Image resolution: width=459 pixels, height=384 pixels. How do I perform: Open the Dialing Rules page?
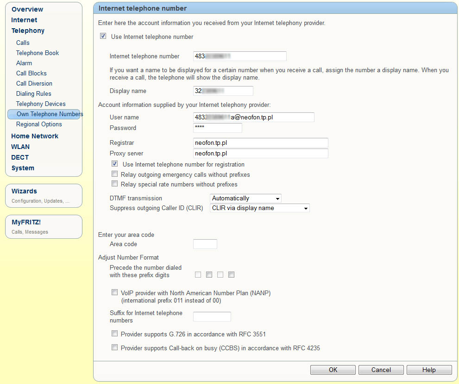point(34,93)
